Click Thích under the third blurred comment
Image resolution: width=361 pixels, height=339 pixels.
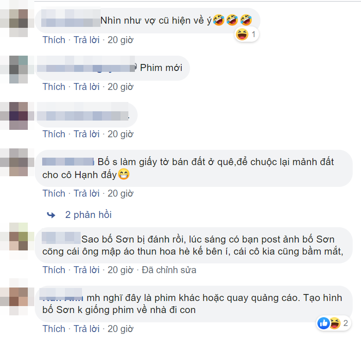coord(54,134)
